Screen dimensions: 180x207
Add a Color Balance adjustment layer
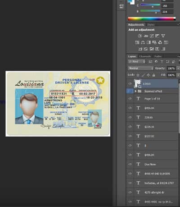point(143,42)
